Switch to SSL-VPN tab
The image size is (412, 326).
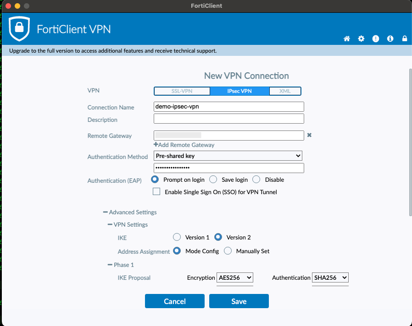pos(182,91)
